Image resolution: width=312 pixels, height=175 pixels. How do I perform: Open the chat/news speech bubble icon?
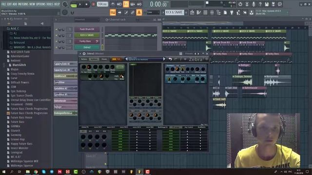280,4
